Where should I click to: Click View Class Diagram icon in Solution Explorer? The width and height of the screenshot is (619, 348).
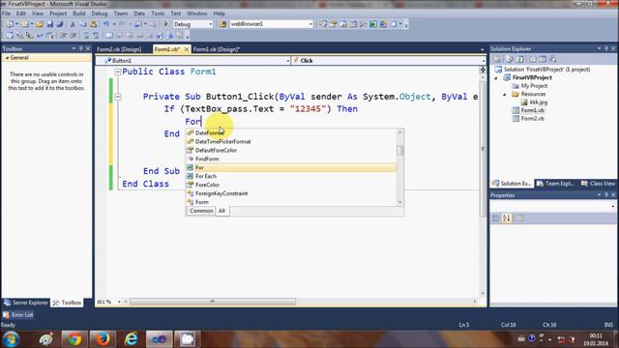point(553,59)
